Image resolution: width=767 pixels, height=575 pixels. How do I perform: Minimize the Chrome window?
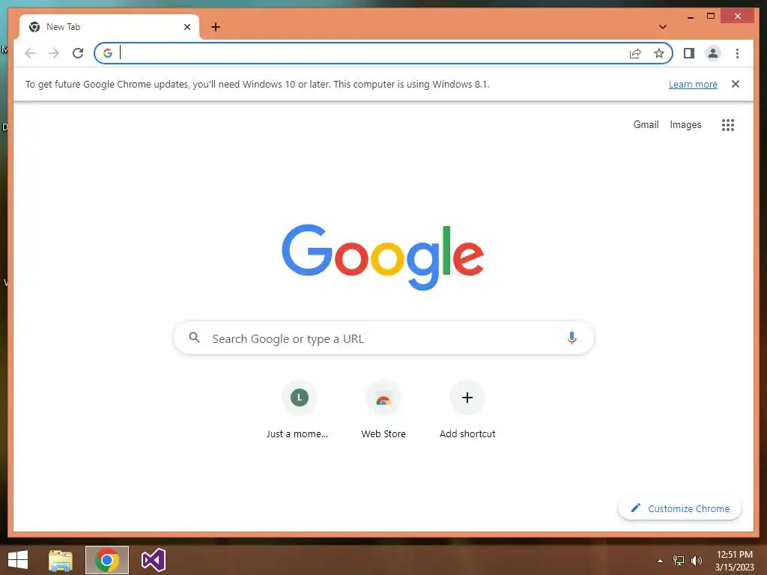pyautogui.click(x=690, y=16)
